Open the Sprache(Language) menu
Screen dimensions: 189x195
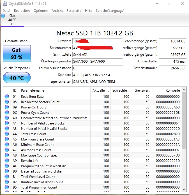(110, 11)
